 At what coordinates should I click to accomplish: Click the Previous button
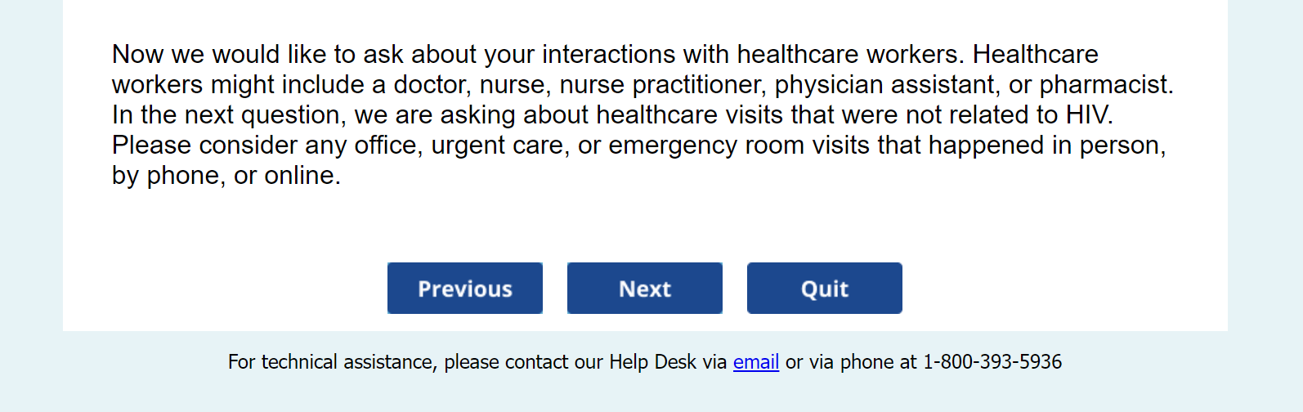(464, 289)
